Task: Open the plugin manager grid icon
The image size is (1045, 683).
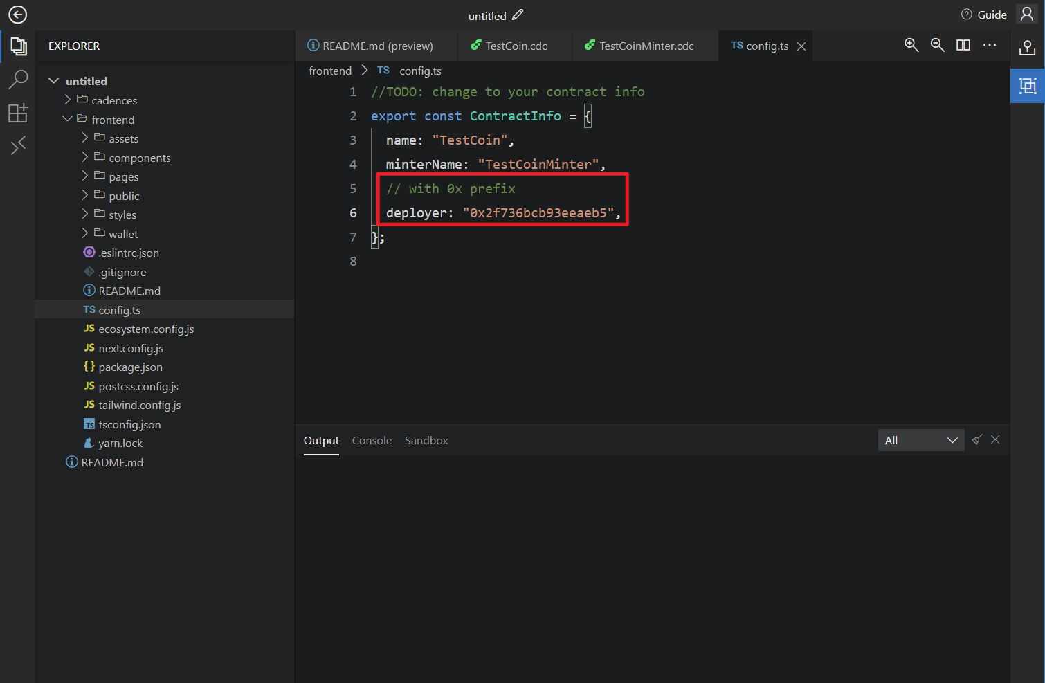Action: coord(19,113)
